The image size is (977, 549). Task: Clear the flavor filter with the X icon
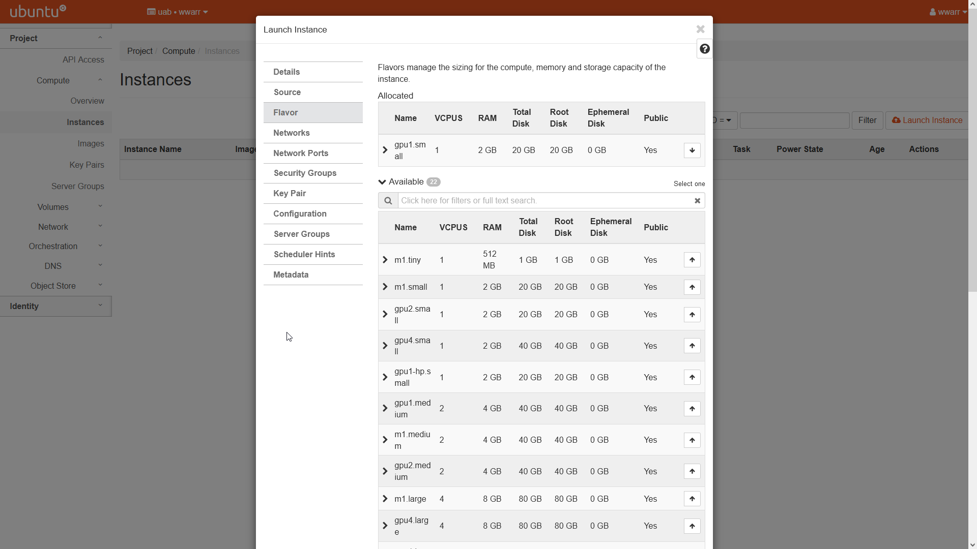point(697,201)
